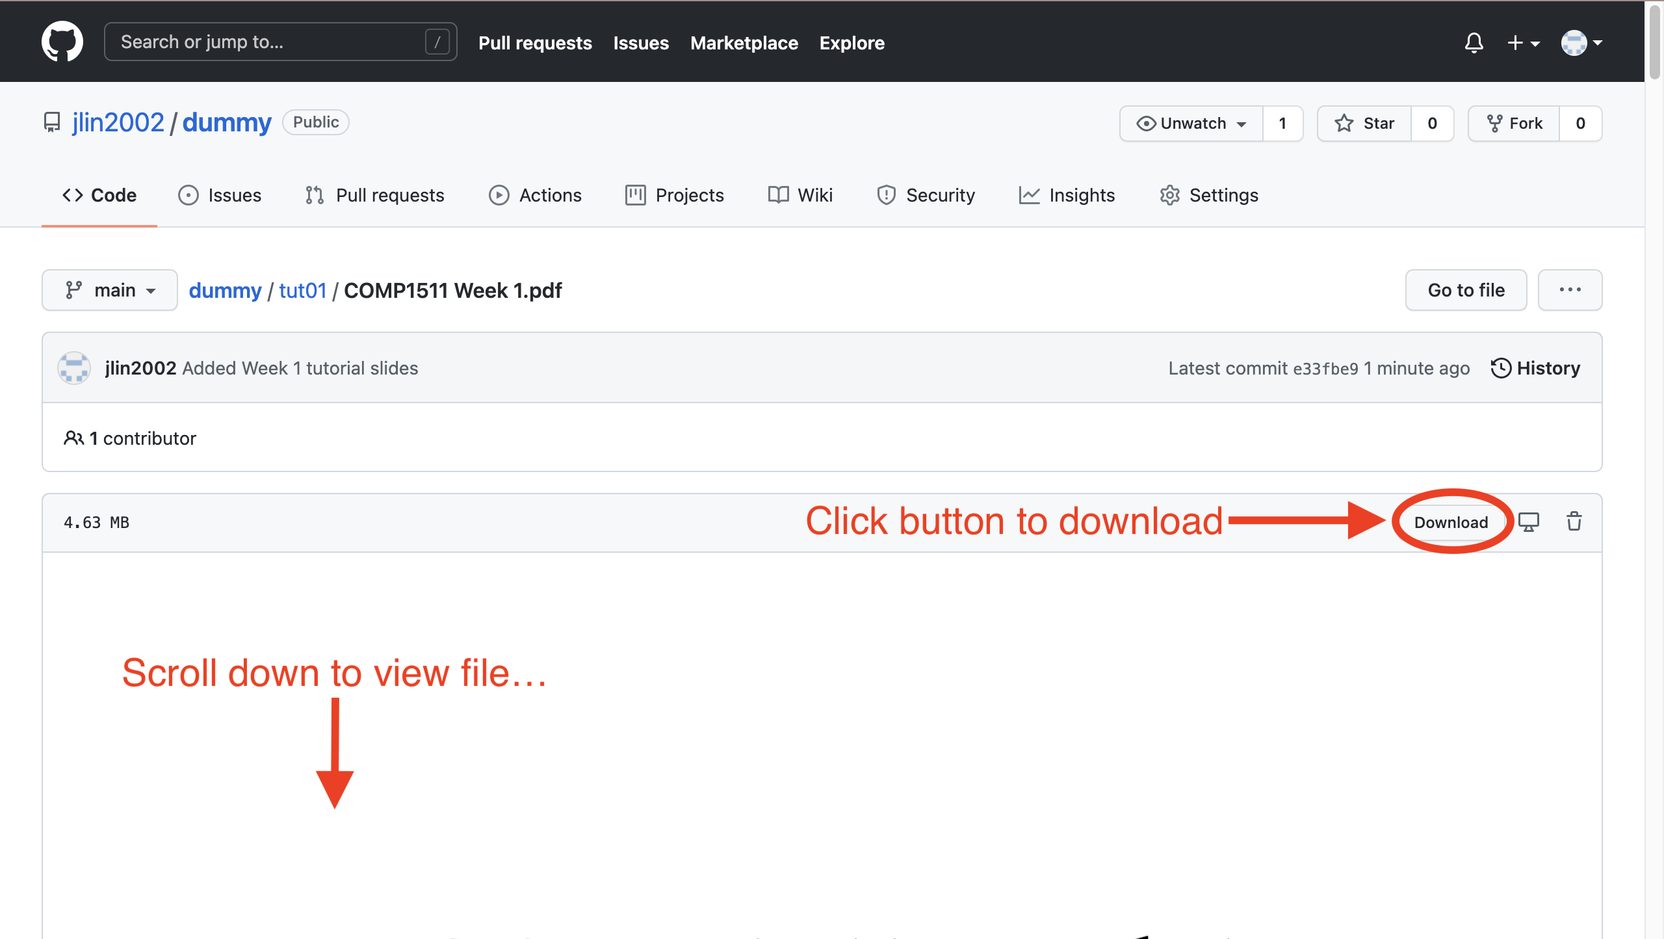1664x939 pixels.
Task: Click the notifications bell icon
Action: pyautogui.click(x=1473, y=44)
